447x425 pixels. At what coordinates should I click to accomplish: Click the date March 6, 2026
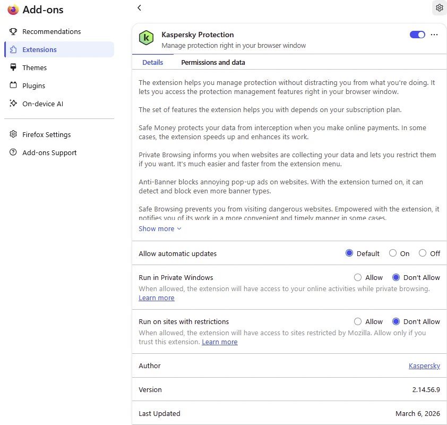(x=418, y=414)
